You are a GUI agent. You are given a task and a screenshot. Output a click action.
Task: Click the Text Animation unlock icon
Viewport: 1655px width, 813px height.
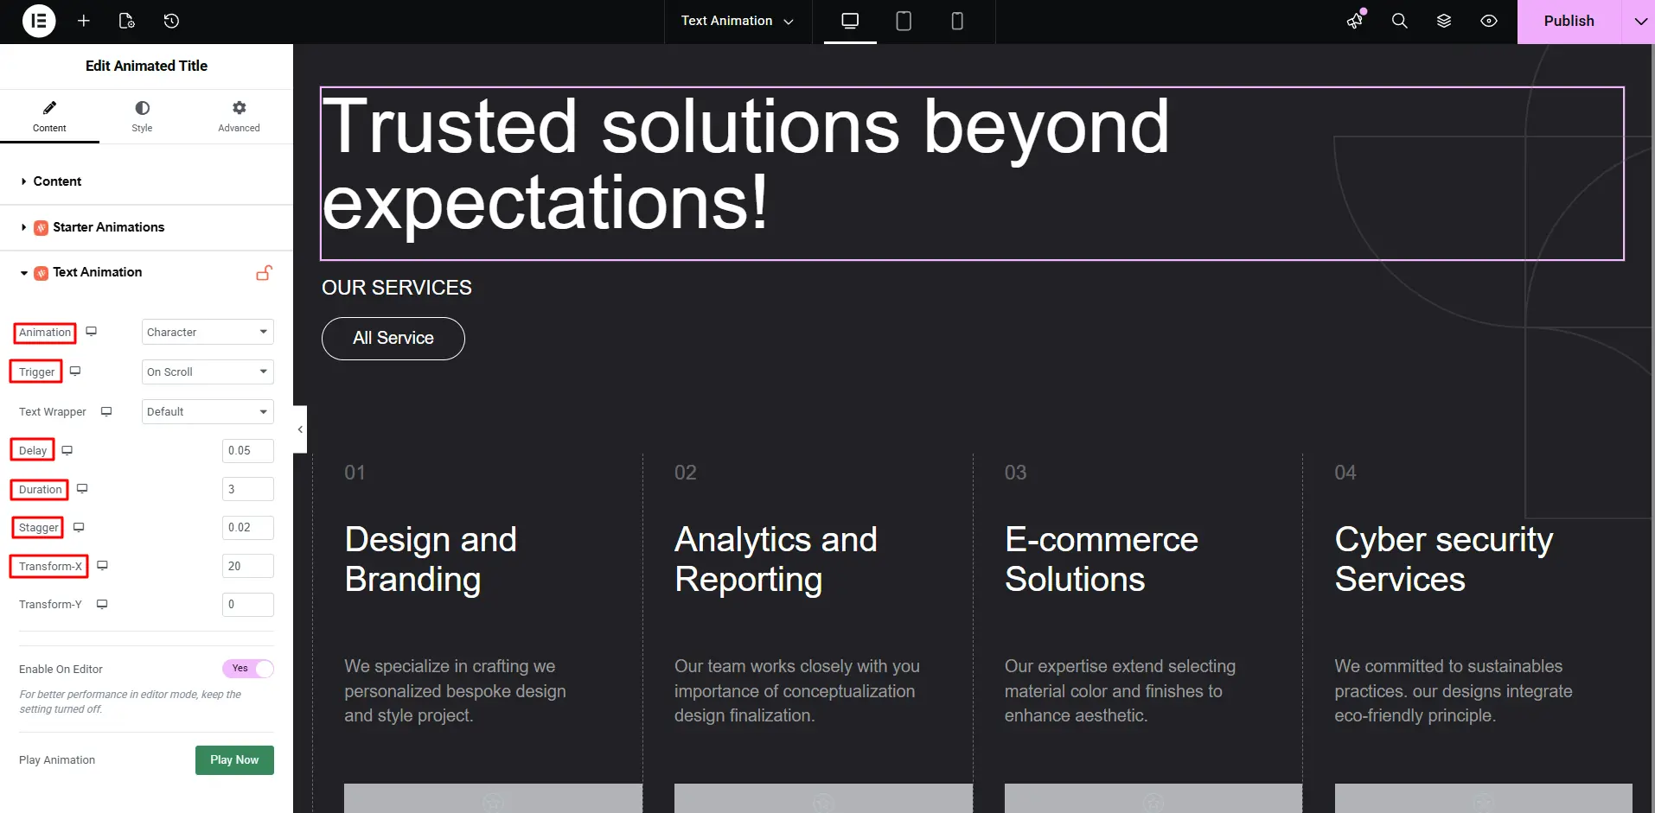pyautogui.click(x=265, y=273)
